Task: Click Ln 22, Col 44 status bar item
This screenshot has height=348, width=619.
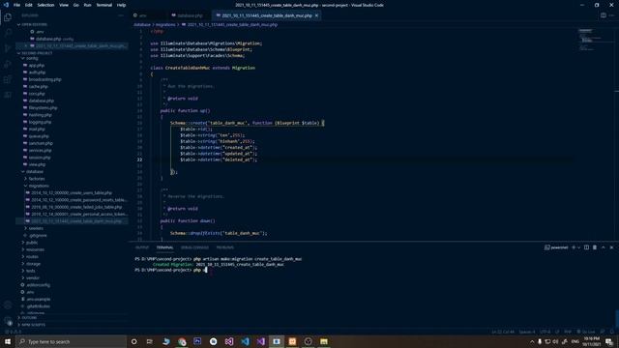Action: [x=503, y=332]
